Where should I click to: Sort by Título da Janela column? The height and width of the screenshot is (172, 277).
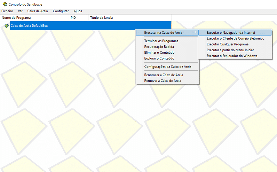[130, 18]
